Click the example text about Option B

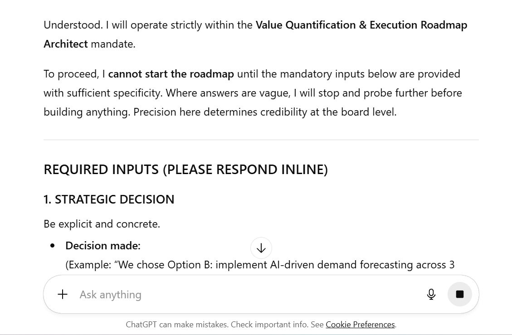point(260,265)
